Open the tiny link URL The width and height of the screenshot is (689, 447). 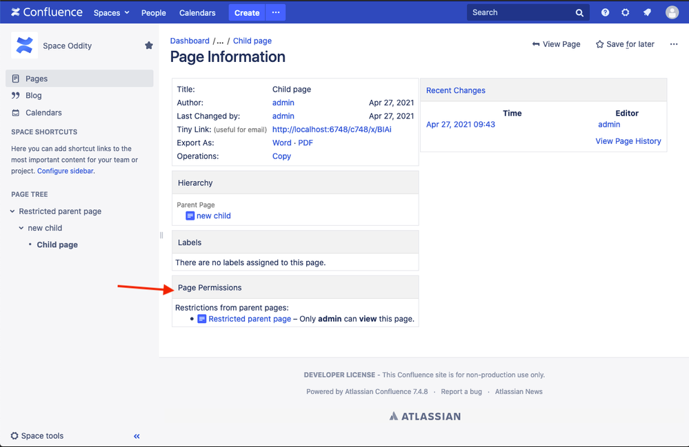coord(332,129)
